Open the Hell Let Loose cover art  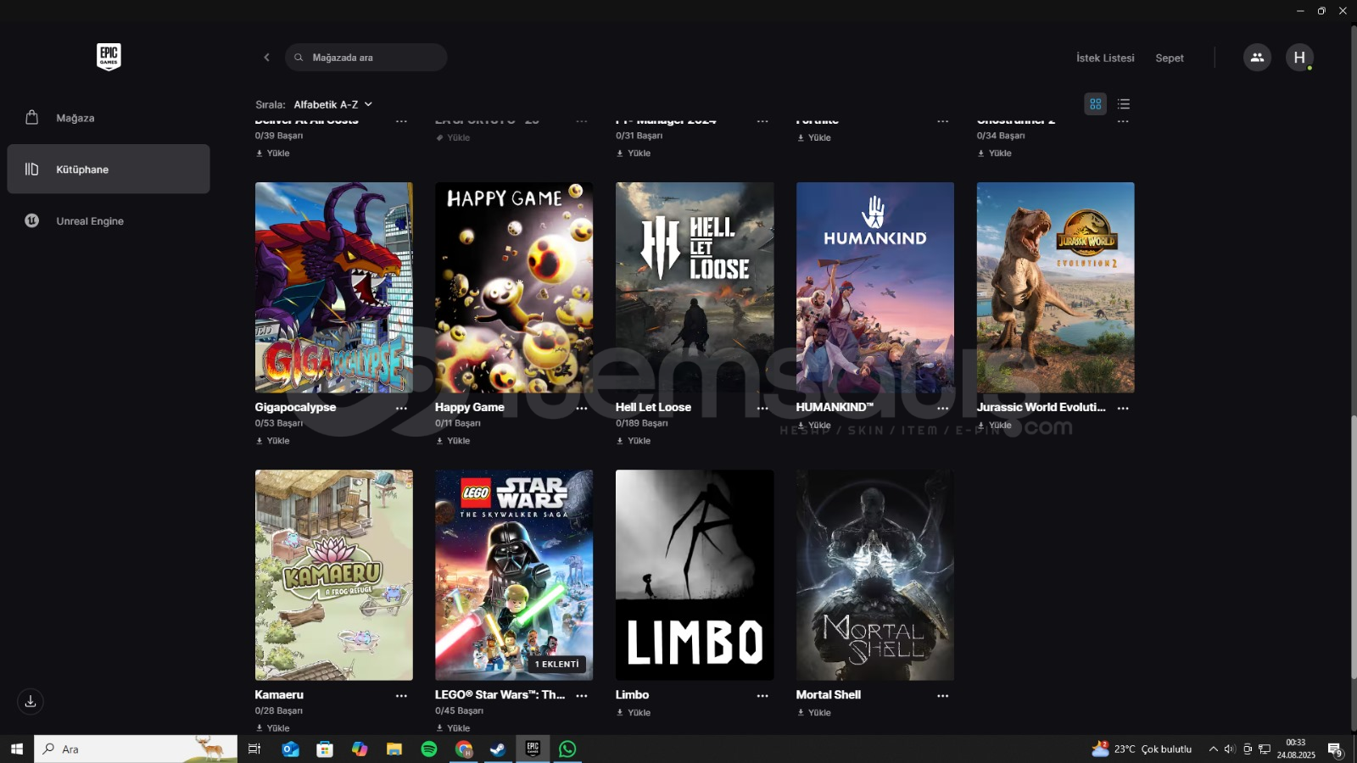pos(695,287)
